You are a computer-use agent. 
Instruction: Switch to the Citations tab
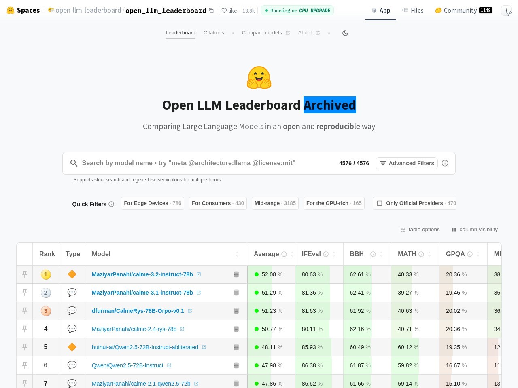[x=214, y=33]
